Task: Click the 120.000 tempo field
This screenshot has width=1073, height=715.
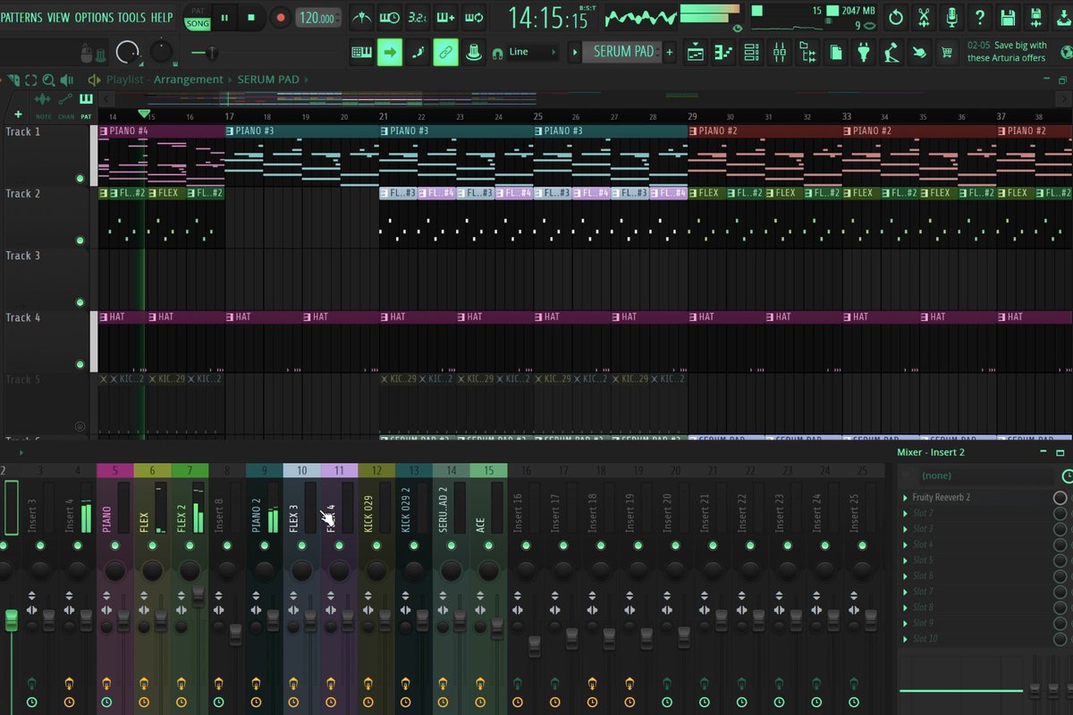Action: tap(319, 17)
